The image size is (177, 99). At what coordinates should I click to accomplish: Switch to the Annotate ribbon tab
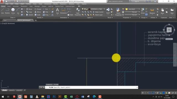click(x=15, y=6)
